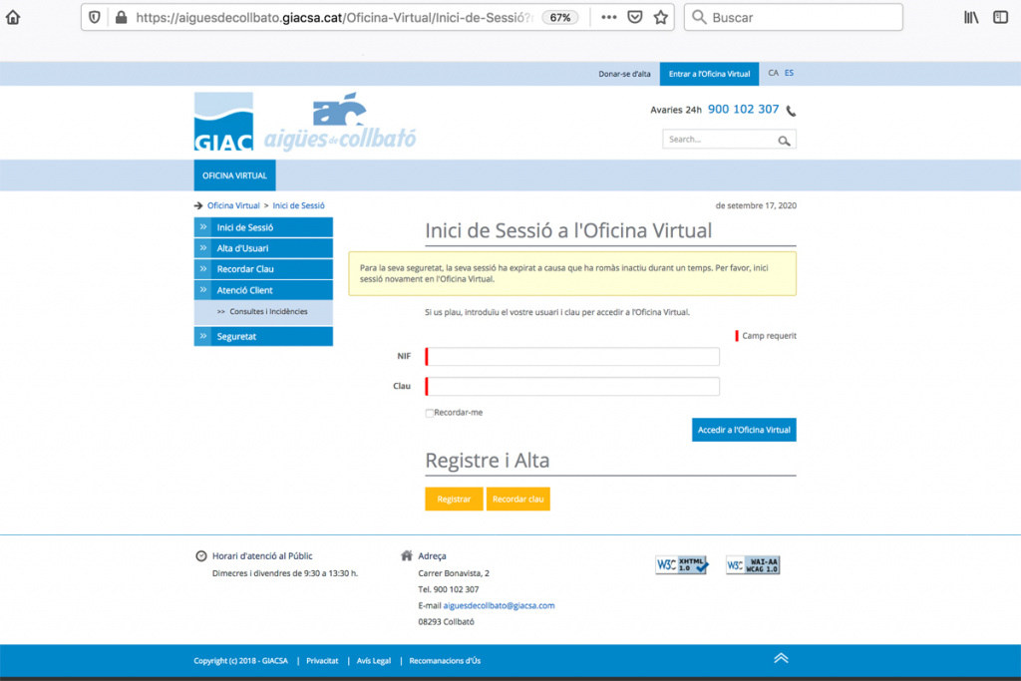Open the page actions three-dot menu
The image size is (1021, 681).
point(609,18)
